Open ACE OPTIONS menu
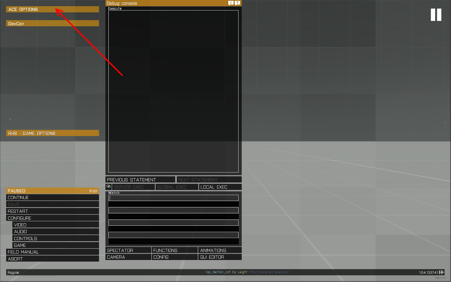Image resolution: width=451 pixels, height=282 pixels. pos(52,9)
